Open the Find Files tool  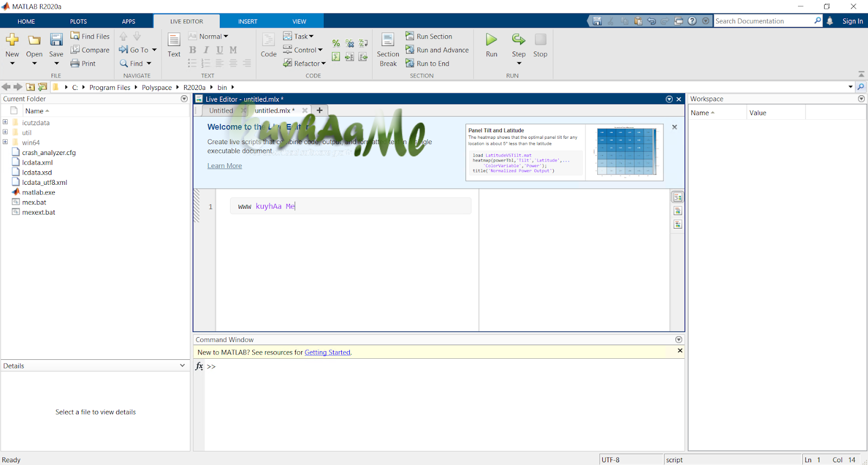pyautogui.click(x=90, y=36)
